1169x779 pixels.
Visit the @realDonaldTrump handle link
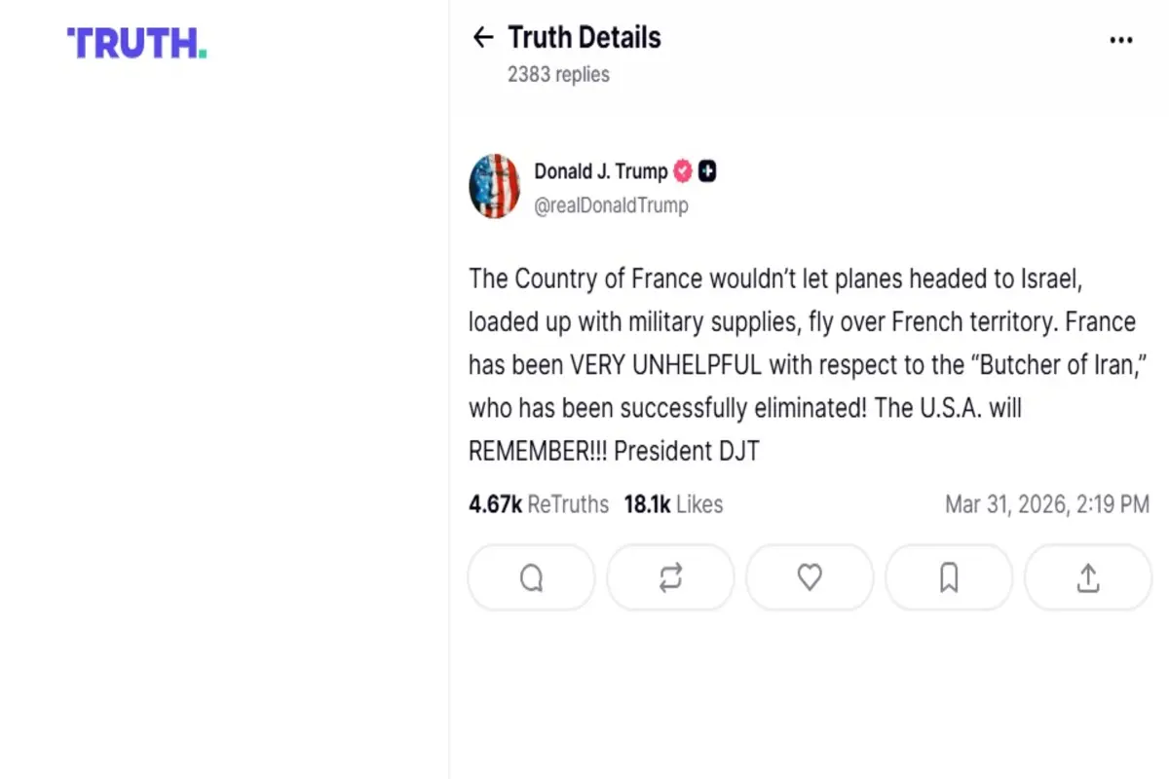point(611,204)
